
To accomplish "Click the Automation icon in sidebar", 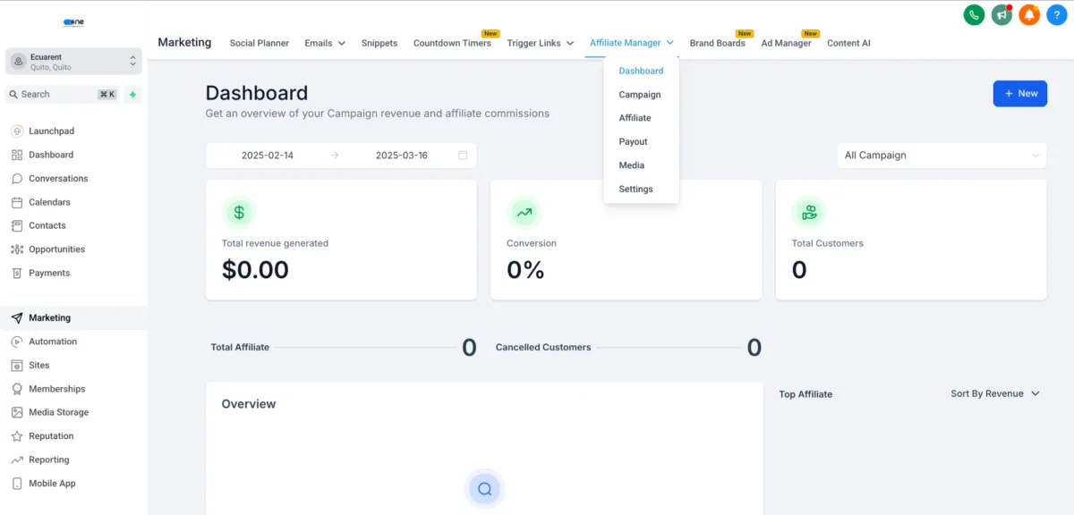I will click(17, 342).
